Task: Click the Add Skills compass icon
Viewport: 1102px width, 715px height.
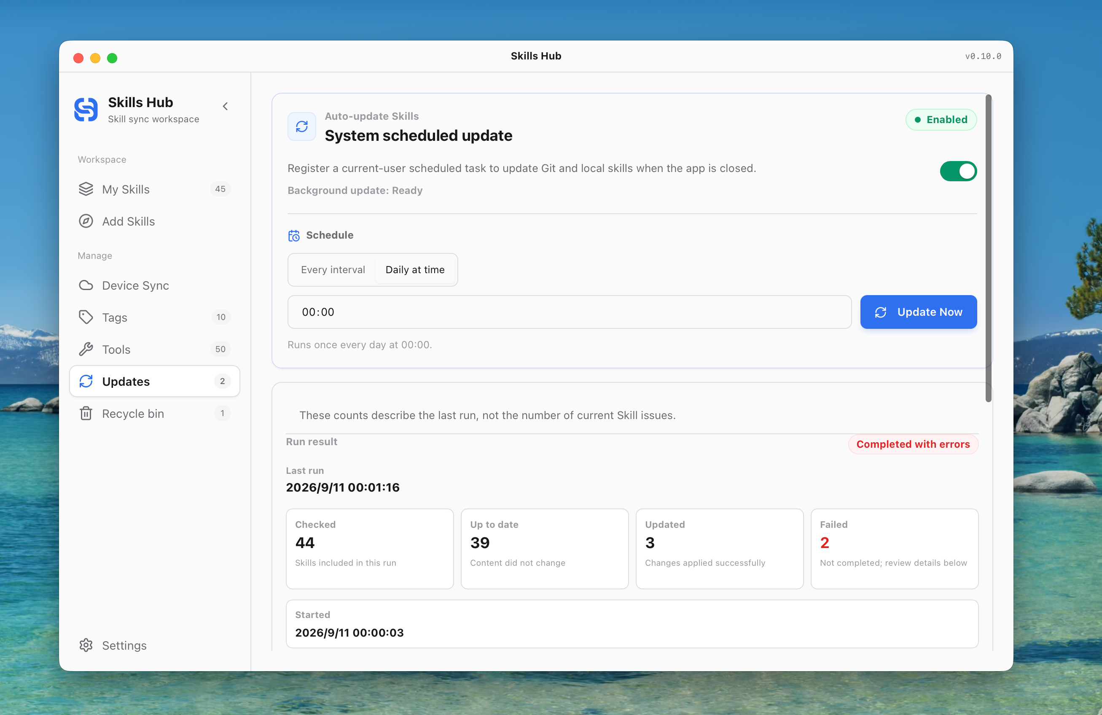Action: pos(86,221)
